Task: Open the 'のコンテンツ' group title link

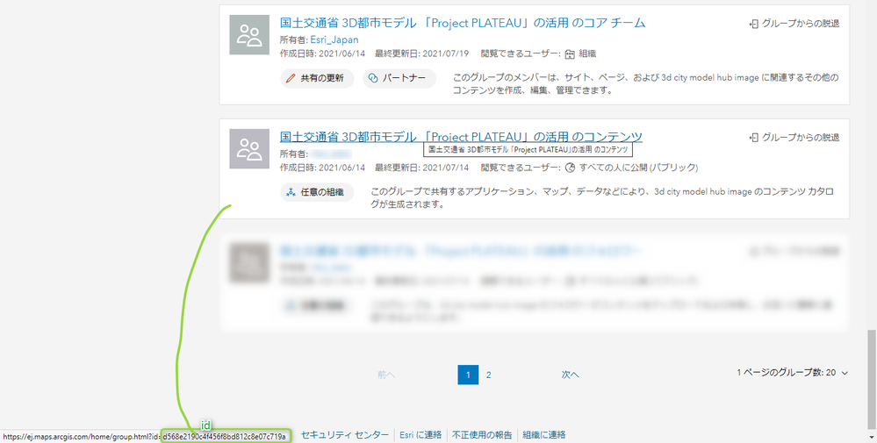Action: (x=461, y=137)
